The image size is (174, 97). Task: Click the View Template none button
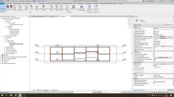(x=163, y=64)
